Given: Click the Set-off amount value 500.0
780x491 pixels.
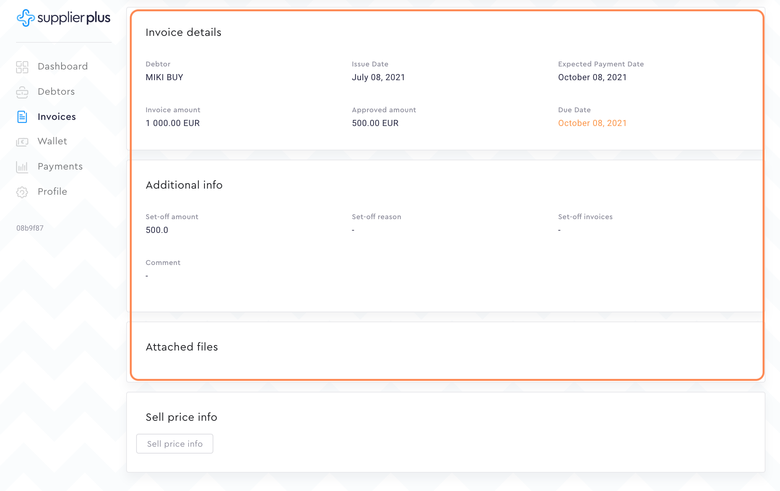Looking at the screenshot, I should point(157,230).
